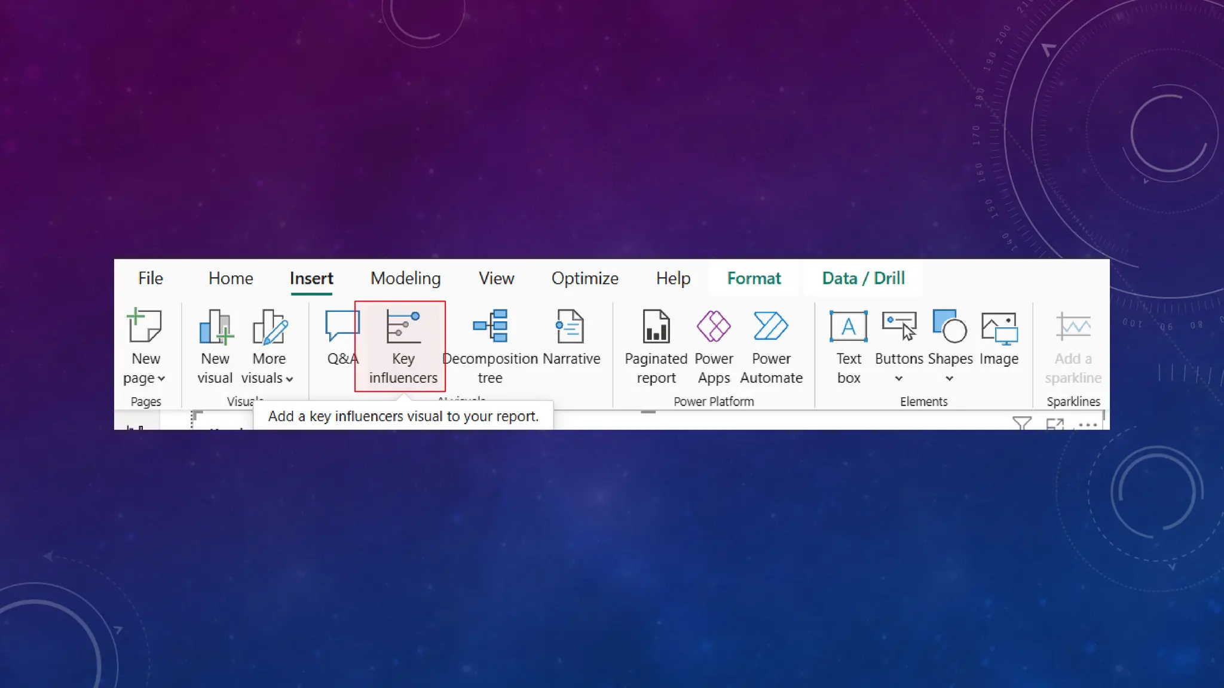Image resolution: width=1224 pixels, height=688 pixels.
Task: Insert a Q&A visual
Action: tap(342, 327)
